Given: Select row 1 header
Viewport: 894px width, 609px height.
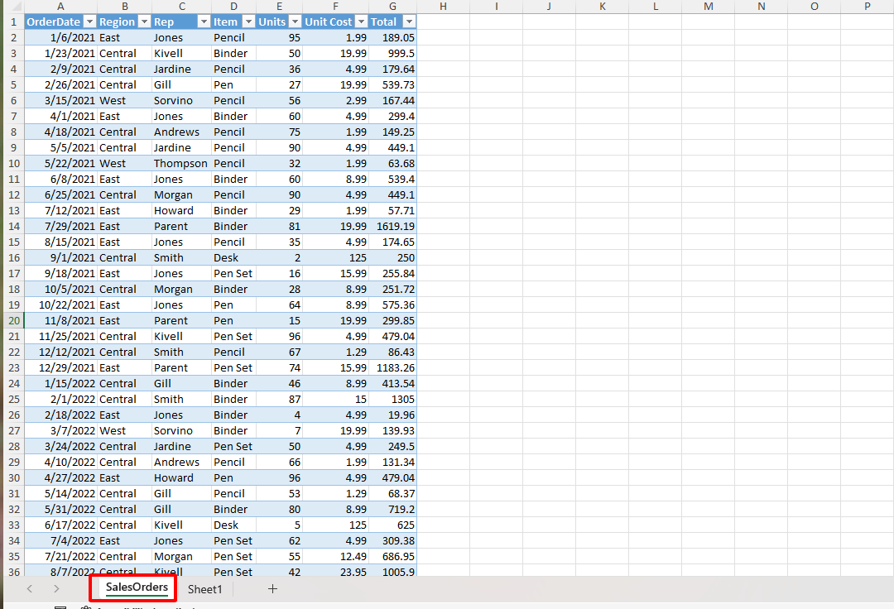Looking at the screenshot, I should 14,22.
